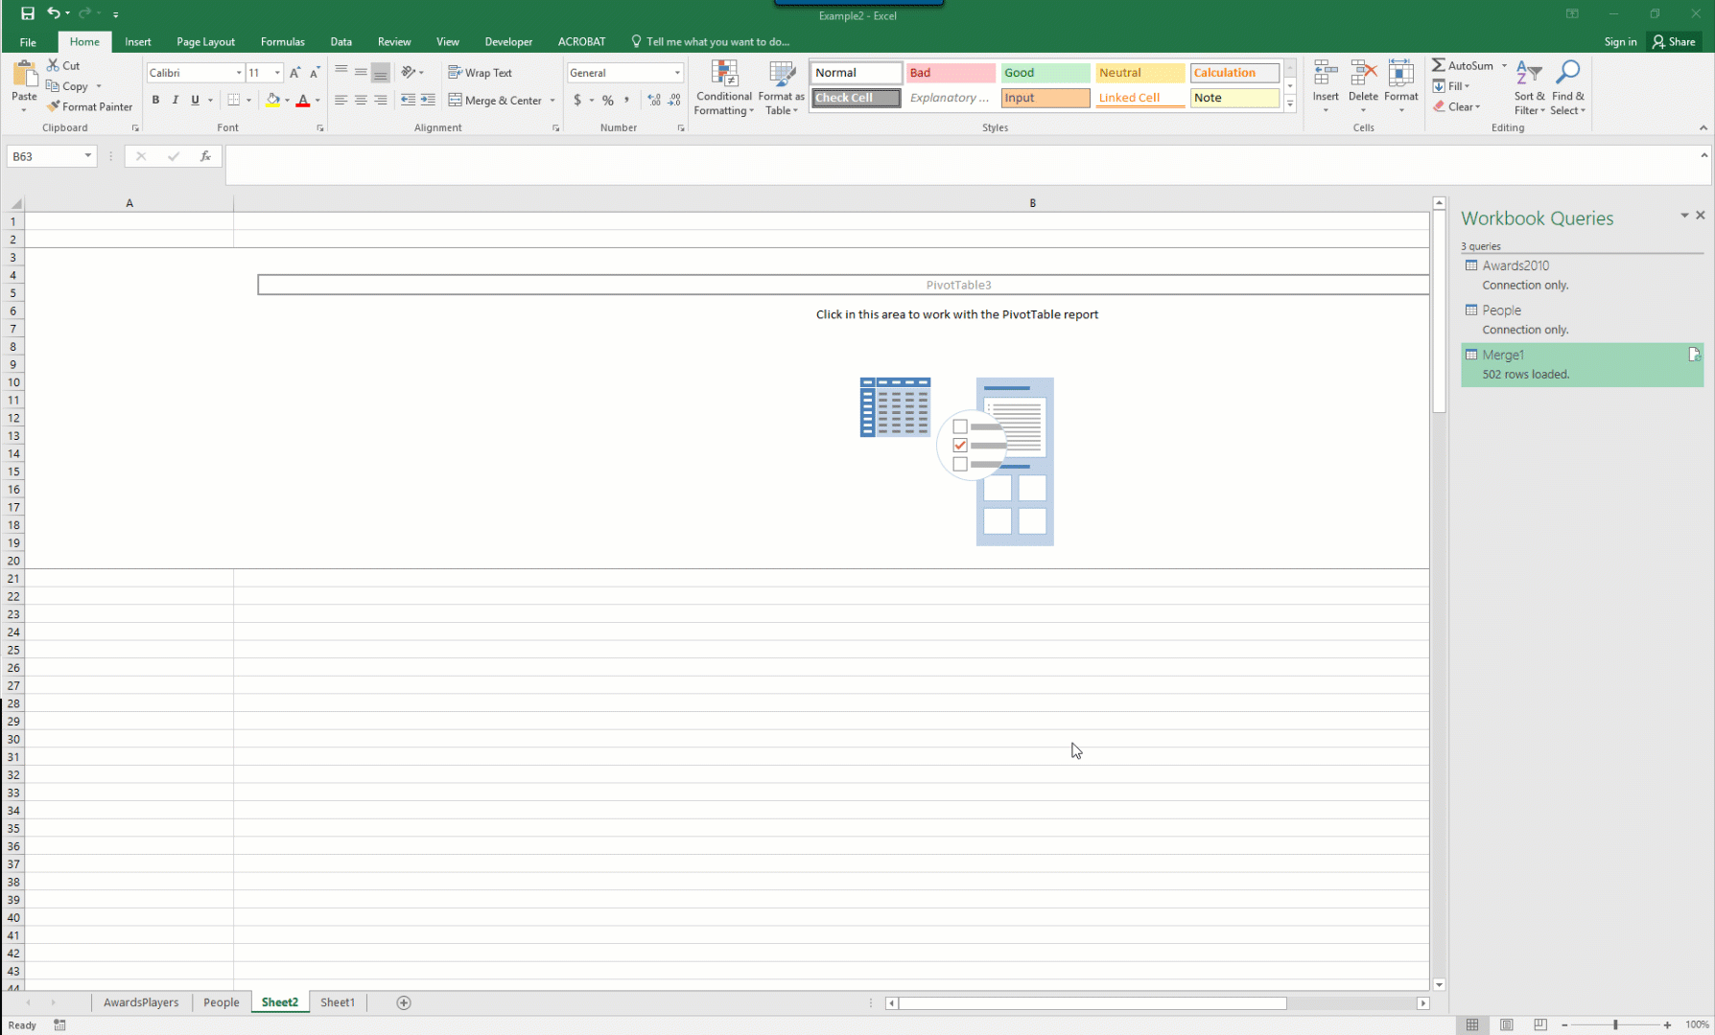Screen dimensions: 1715x1035
Task: Select the Merge1 query in Workbook Queries
Action: [1582, 364]
